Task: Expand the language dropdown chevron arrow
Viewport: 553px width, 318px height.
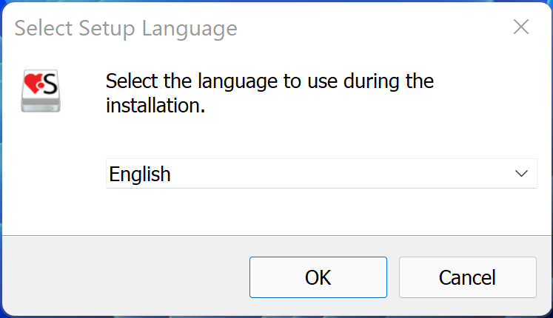Action: click(521, 174)
